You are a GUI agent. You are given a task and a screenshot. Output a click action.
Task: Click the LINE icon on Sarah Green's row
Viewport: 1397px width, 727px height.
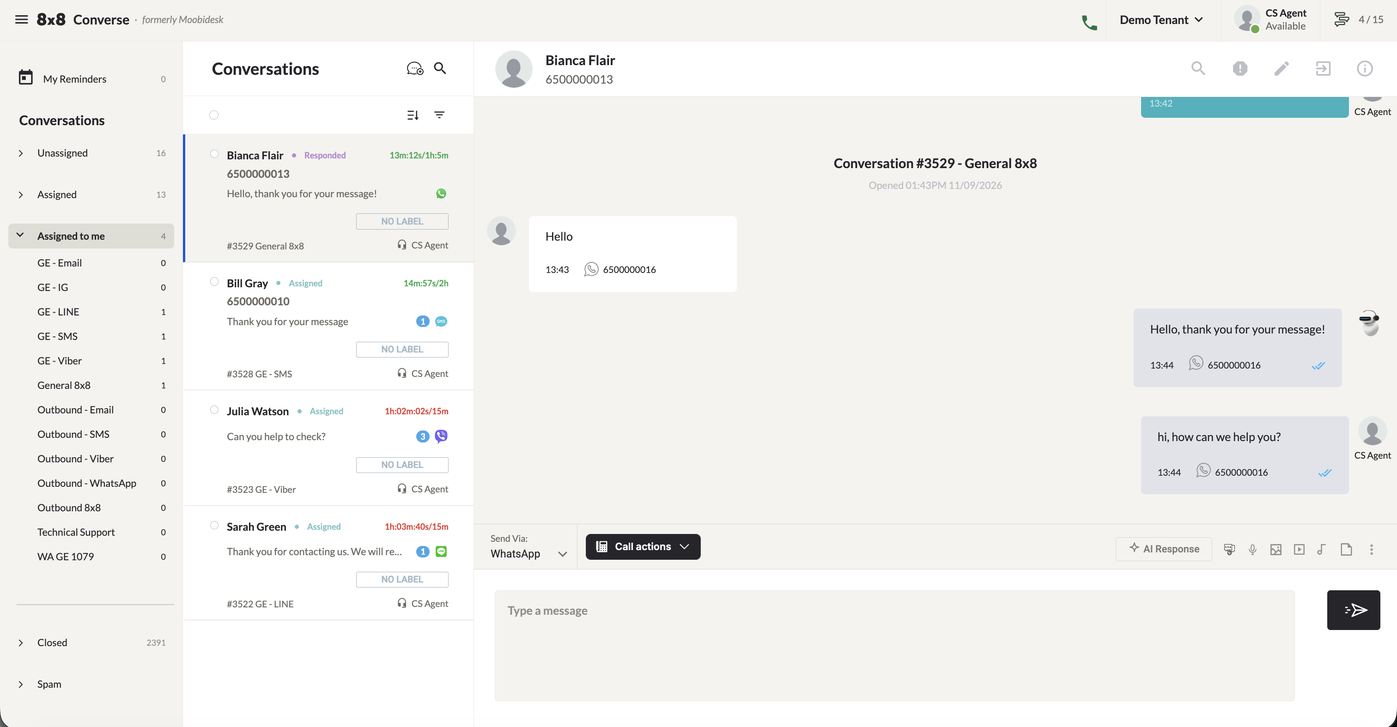point(441,551)
